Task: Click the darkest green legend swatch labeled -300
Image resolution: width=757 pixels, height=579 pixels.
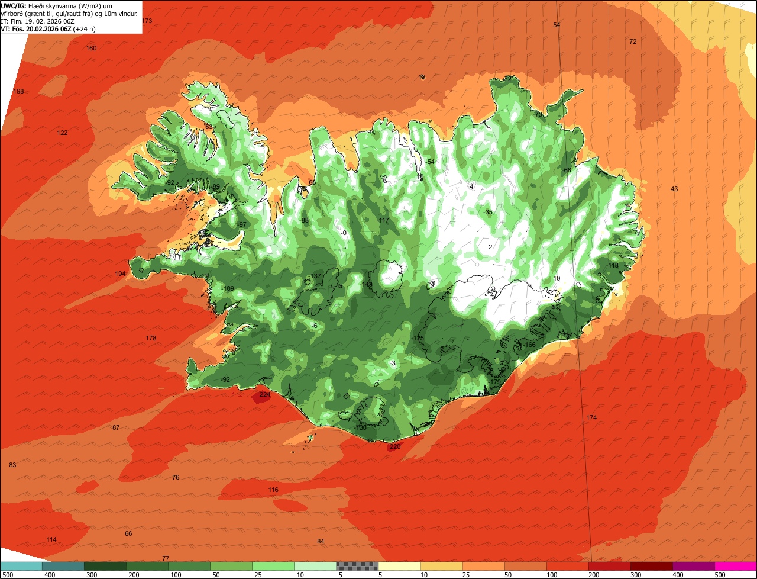Action: pos(105,566)
